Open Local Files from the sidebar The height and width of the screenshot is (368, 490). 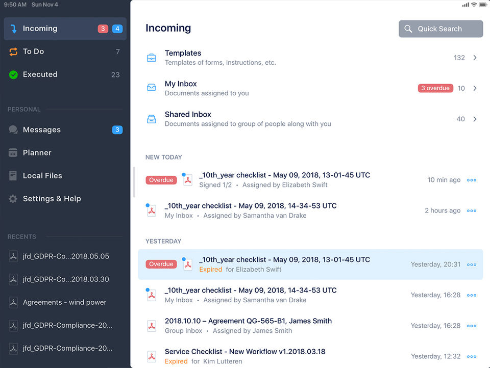(x=65, y=176)
